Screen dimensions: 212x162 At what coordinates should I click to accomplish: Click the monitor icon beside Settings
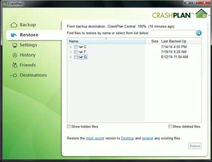14,45
